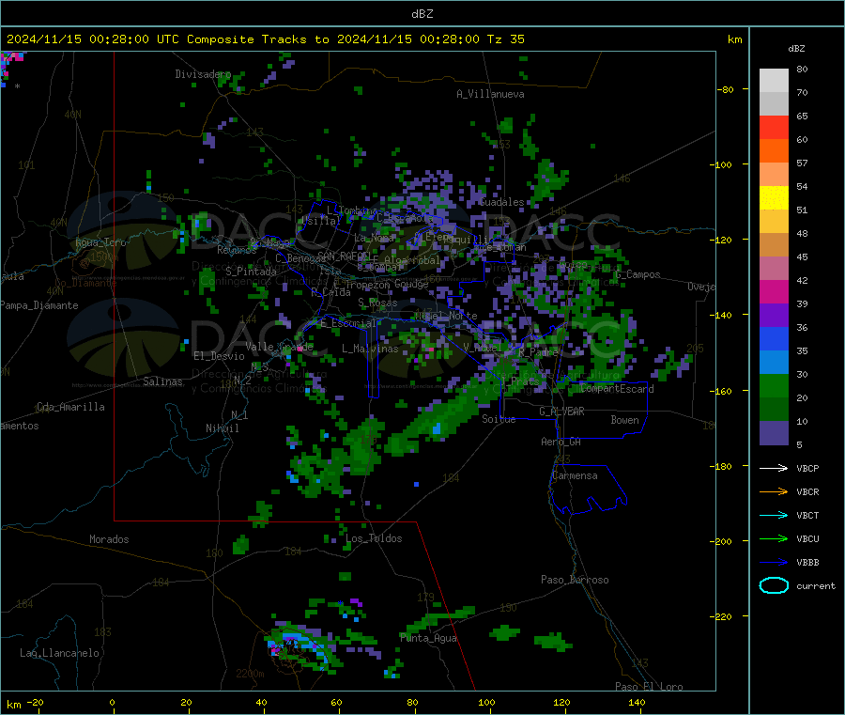This screenshot has width=845, height=715.
Task: Select the green 20-30 dBZ color swatch
Action: click(774, 385)
